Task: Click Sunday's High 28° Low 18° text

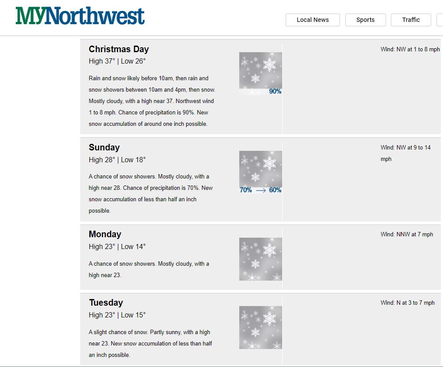Action: (x=117, y=160)
